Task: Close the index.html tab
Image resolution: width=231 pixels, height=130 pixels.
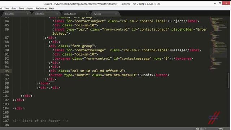Action: tap(57, 14)
